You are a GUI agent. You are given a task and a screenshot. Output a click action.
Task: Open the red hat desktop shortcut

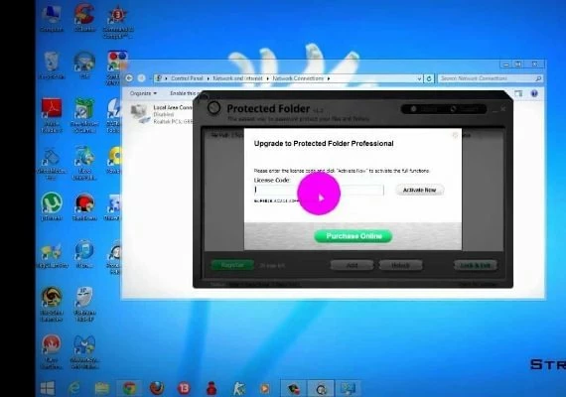click(84, 206)
